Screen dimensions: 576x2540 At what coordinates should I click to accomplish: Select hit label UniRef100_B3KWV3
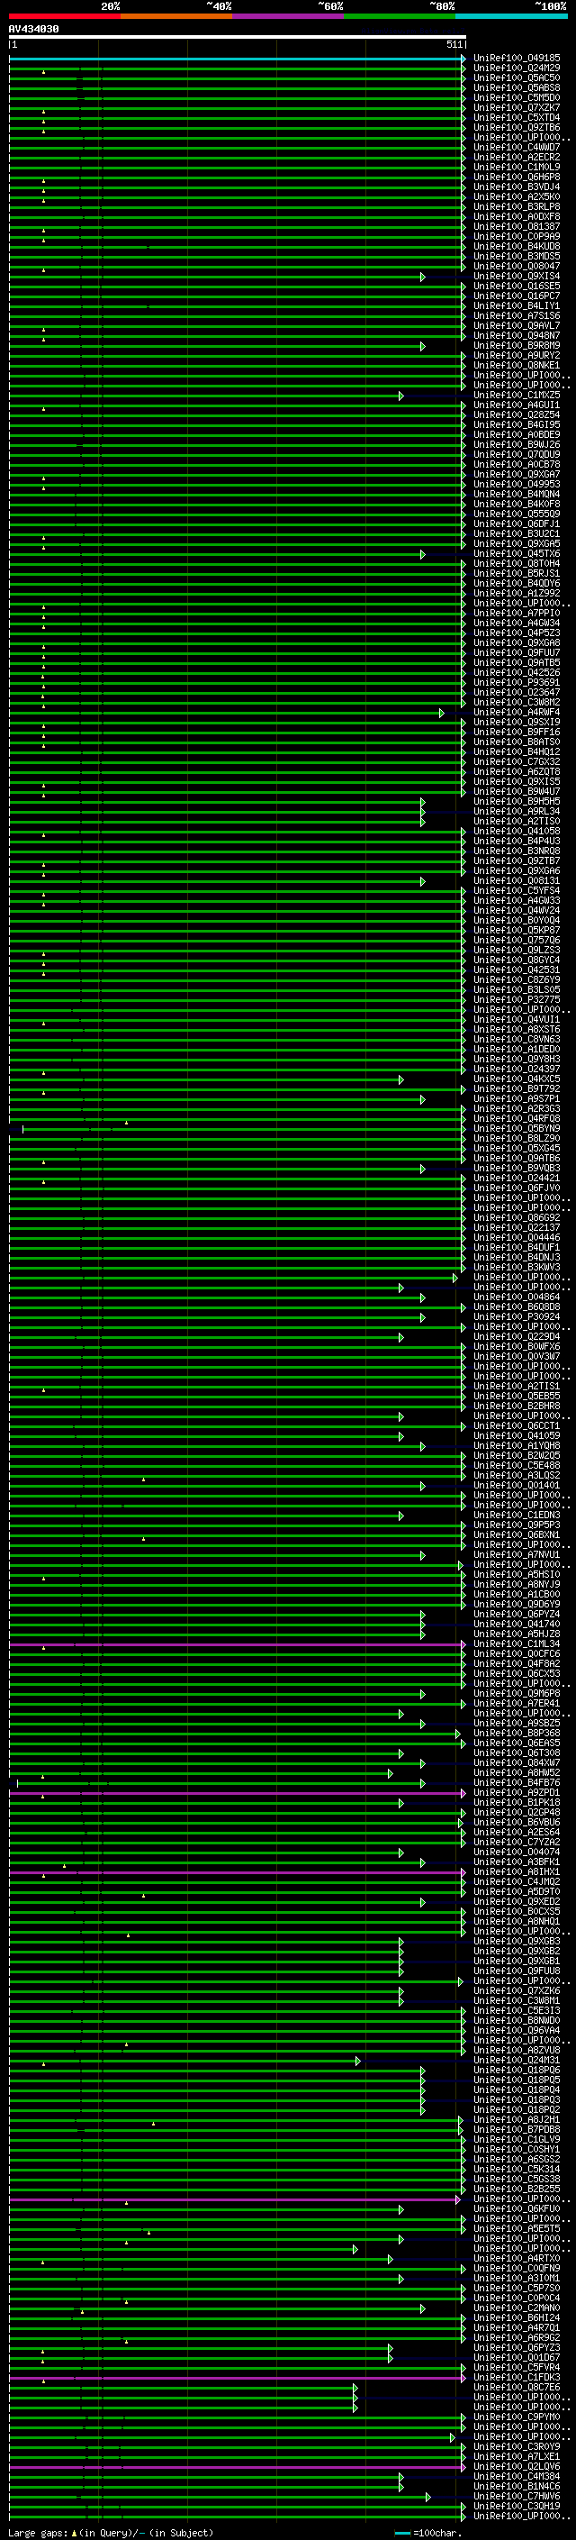click(x=517, y=1267)
